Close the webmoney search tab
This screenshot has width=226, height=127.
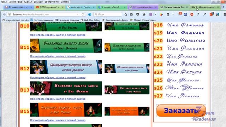point(94,7)
